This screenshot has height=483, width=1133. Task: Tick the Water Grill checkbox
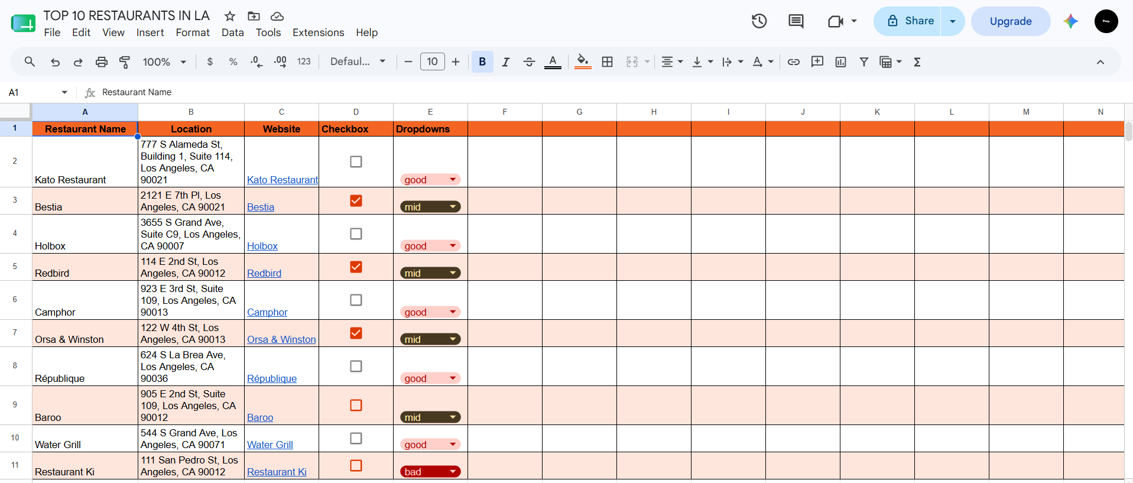356,438
